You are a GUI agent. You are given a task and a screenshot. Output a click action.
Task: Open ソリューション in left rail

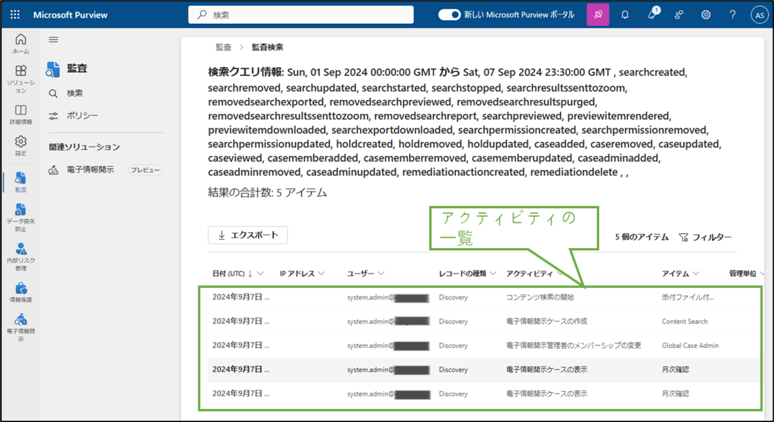pyautogui.click(x=21, y=79)
